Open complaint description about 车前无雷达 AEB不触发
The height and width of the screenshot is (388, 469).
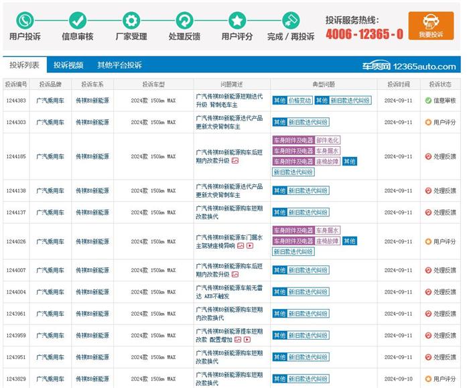pyautogui.click(x=229, y=292)
